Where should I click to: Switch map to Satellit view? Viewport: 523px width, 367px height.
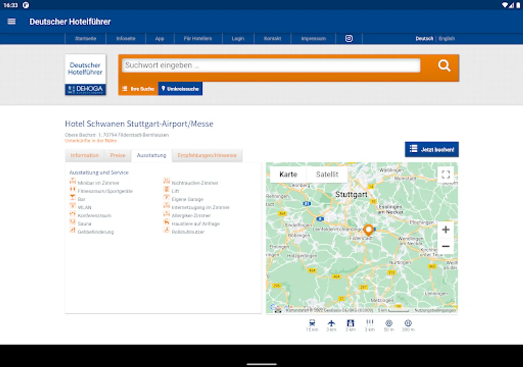327,175
